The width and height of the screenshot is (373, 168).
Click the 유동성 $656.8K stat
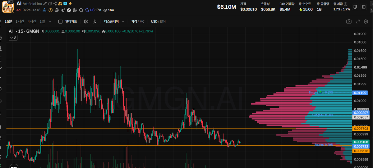pos(268,7)
